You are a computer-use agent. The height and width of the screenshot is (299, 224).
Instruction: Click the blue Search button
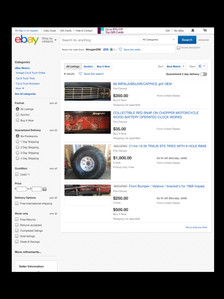(187, 40)
